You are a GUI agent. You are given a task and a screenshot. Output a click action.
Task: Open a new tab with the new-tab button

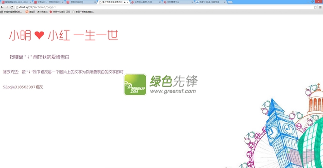[230, 2]
